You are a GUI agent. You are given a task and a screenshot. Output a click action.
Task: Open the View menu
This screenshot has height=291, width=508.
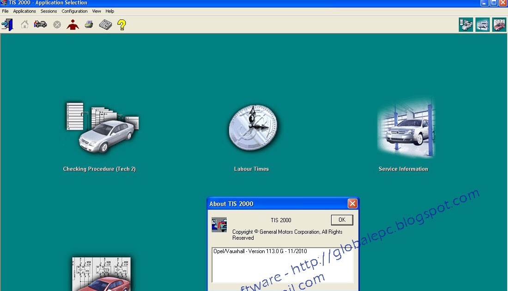pyautogui.click(x=97, y=11)
